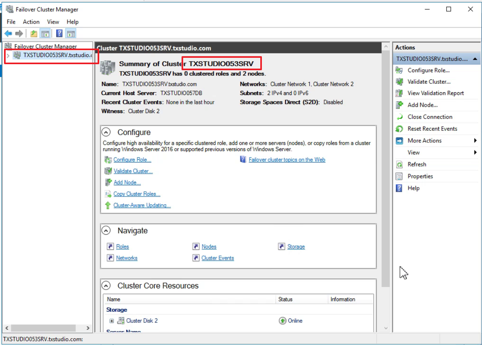Click Close Connection action

[430, 117]
